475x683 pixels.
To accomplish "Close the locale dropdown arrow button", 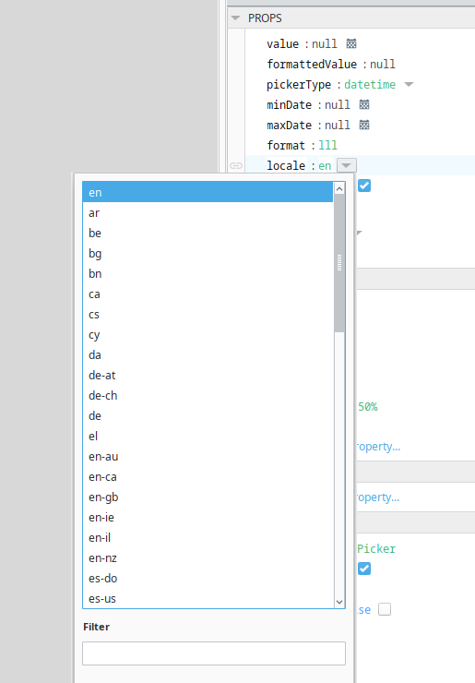I will pyautogui.click(x=347, y=165).
